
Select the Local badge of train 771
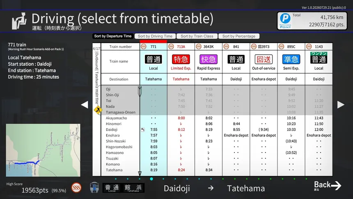(154, 59)
